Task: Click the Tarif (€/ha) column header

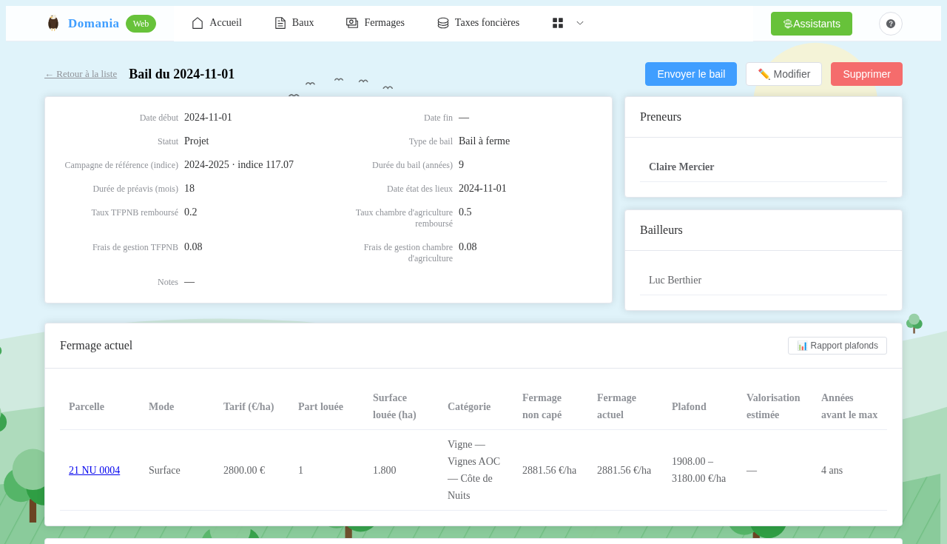Action: tap(249, 407)
